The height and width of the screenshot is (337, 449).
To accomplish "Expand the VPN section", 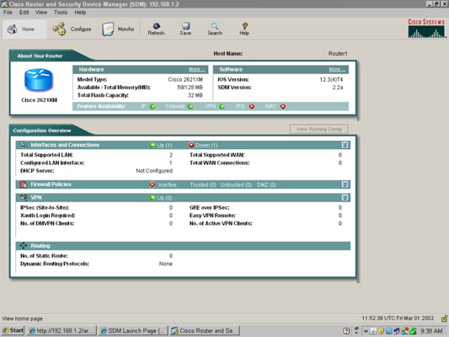I will tap(345, 197).
